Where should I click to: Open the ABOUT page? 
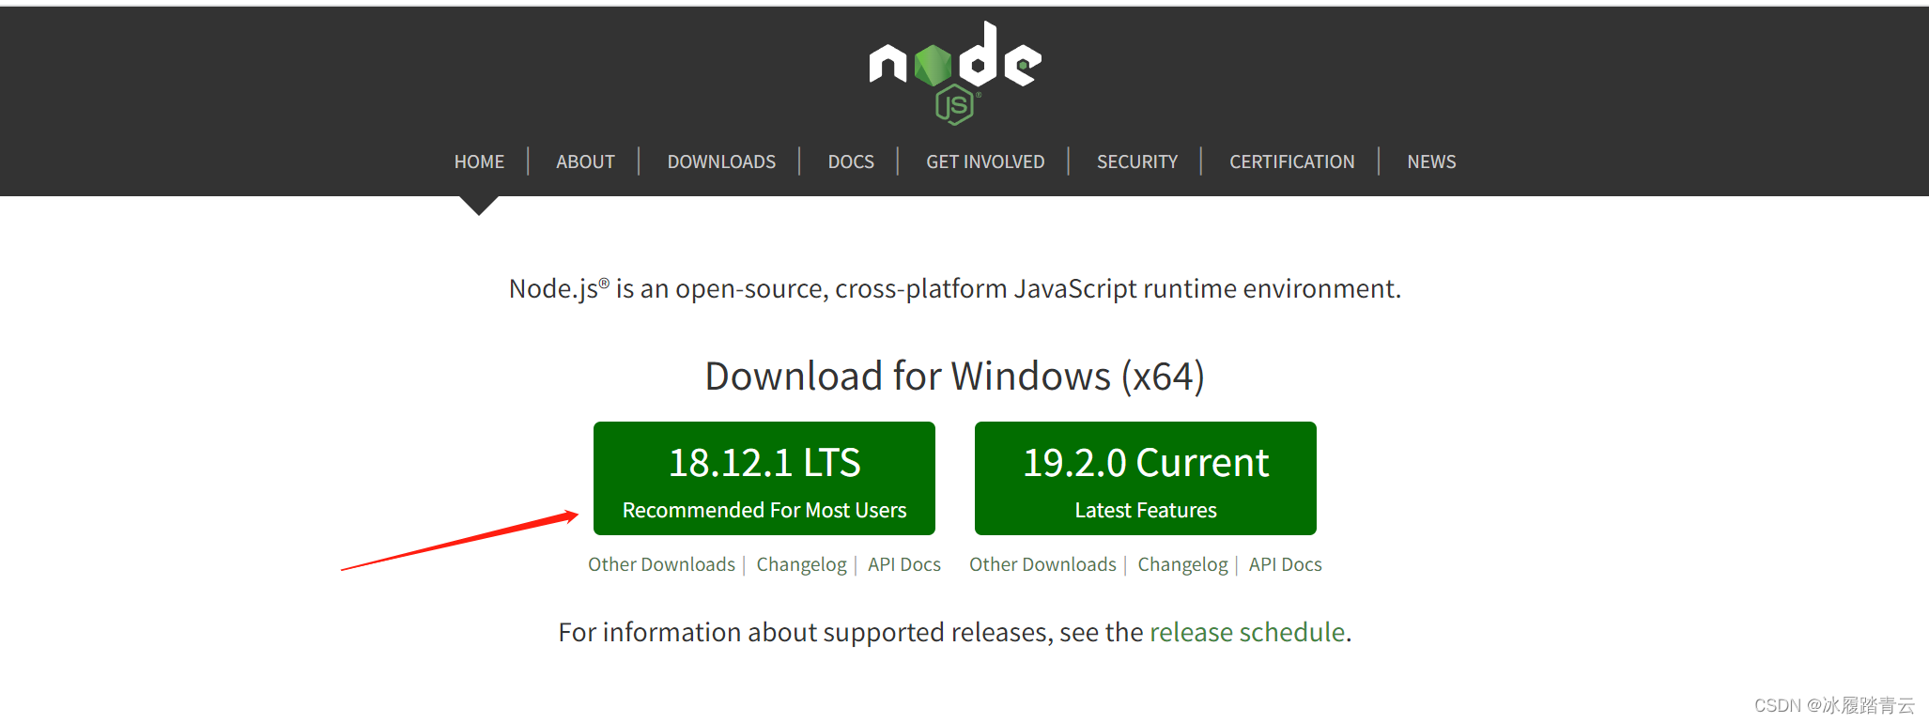(585, 161)
